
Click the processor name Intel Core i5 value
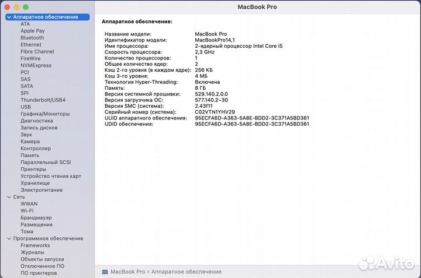[239, 46]
